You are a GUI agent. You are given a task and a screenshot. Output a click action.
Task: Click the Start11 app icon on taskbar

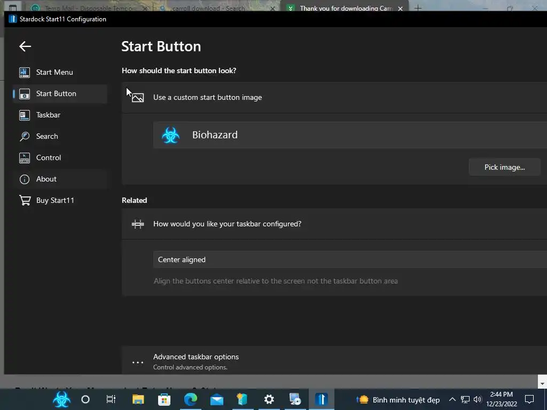[321, 399]
